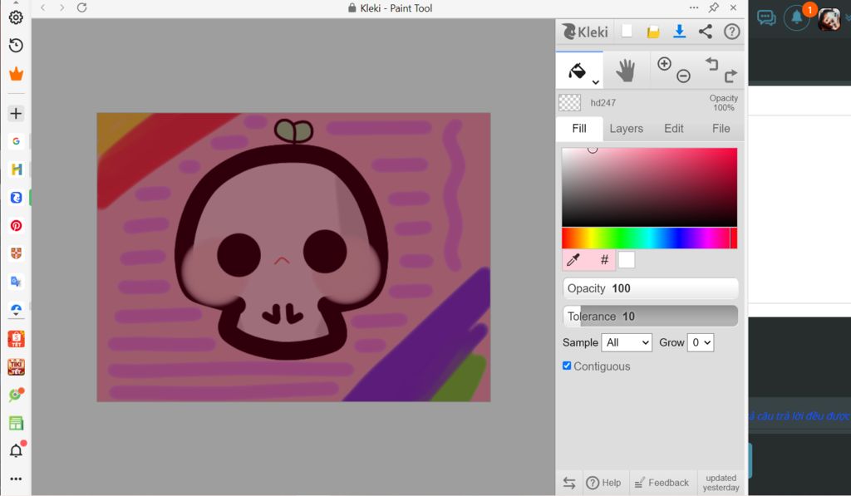Redo the action in Kleki
The width and height of the screenshot is (851, 496).
[730, 76]
